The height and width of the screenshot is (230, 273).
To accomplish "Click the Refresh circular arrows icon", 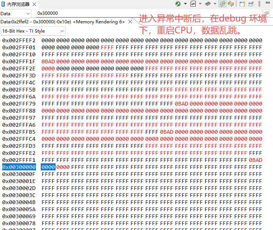I will pos(231,4).
